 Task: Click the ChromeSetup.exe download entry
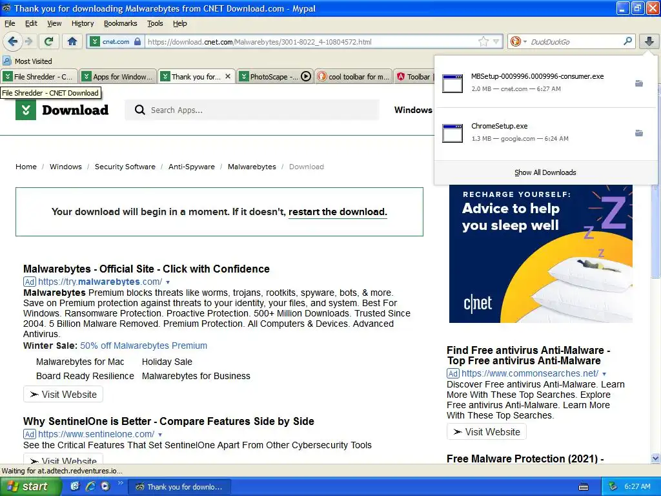click(545, 132)
